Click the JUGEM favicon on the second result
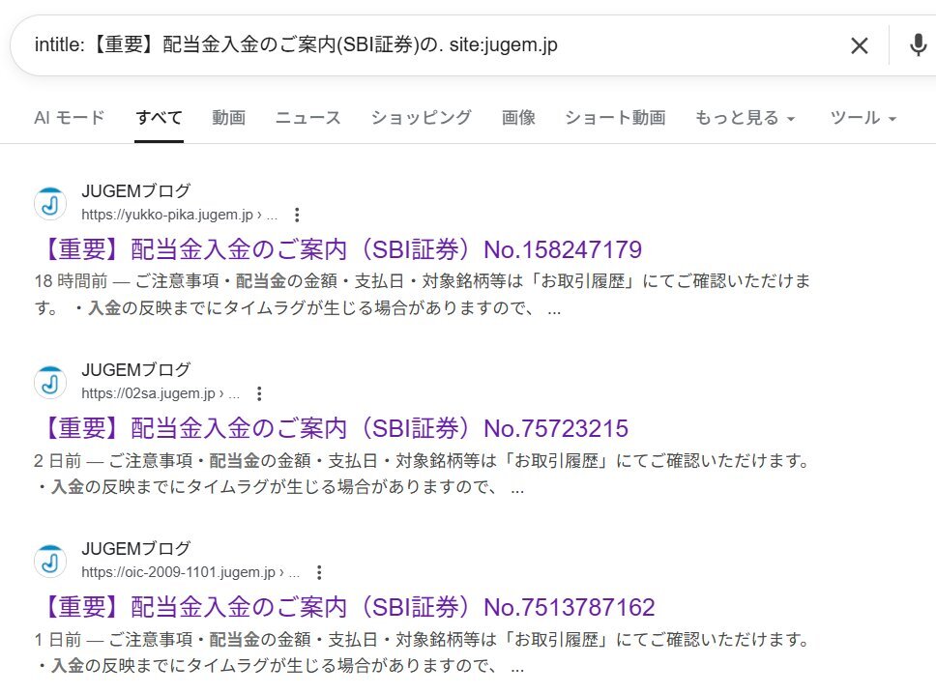936x694 pixels. point(50,382)
